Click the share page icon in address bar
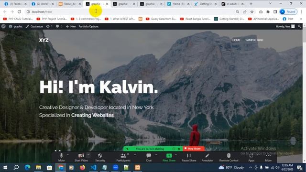Viewport: 306px width, 172px height. [x=244, y=11]
